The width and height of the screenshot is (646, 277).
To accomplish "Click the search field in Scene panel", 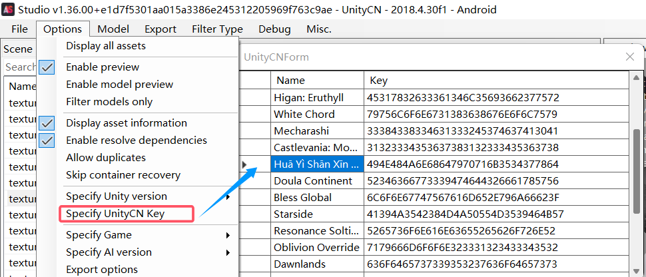I will 20,67.
